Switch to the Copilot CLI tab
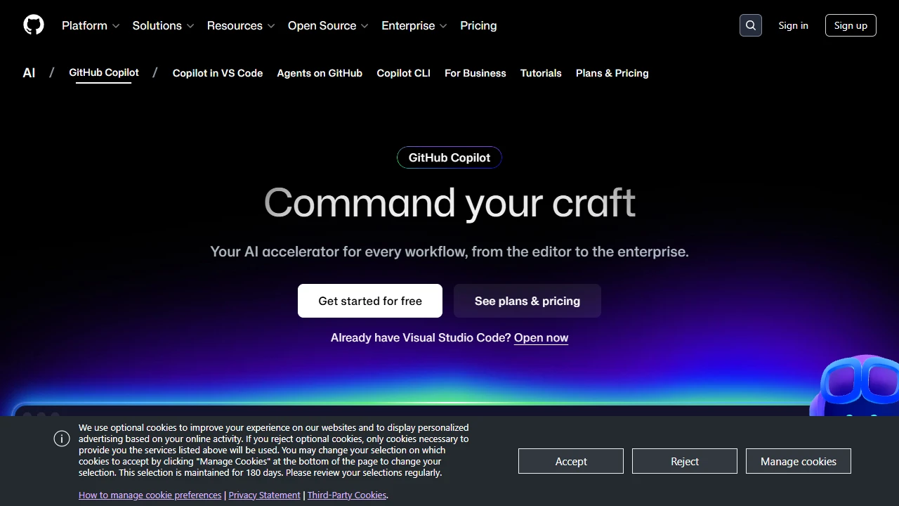This screenshot has width=899, height=506. (403, 73)
